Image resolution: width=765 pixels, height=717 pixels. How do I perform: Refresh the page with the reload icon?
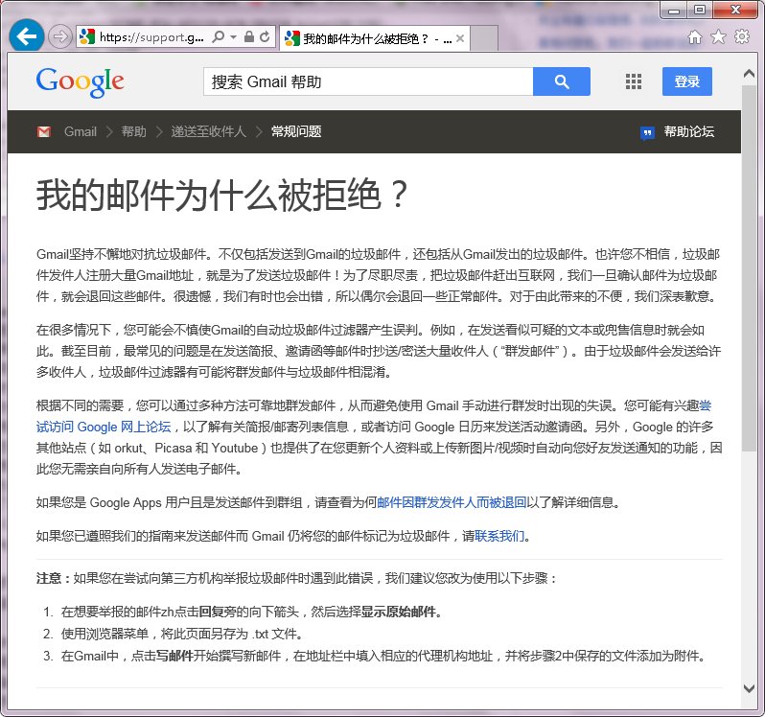click(x=265, y=37)
